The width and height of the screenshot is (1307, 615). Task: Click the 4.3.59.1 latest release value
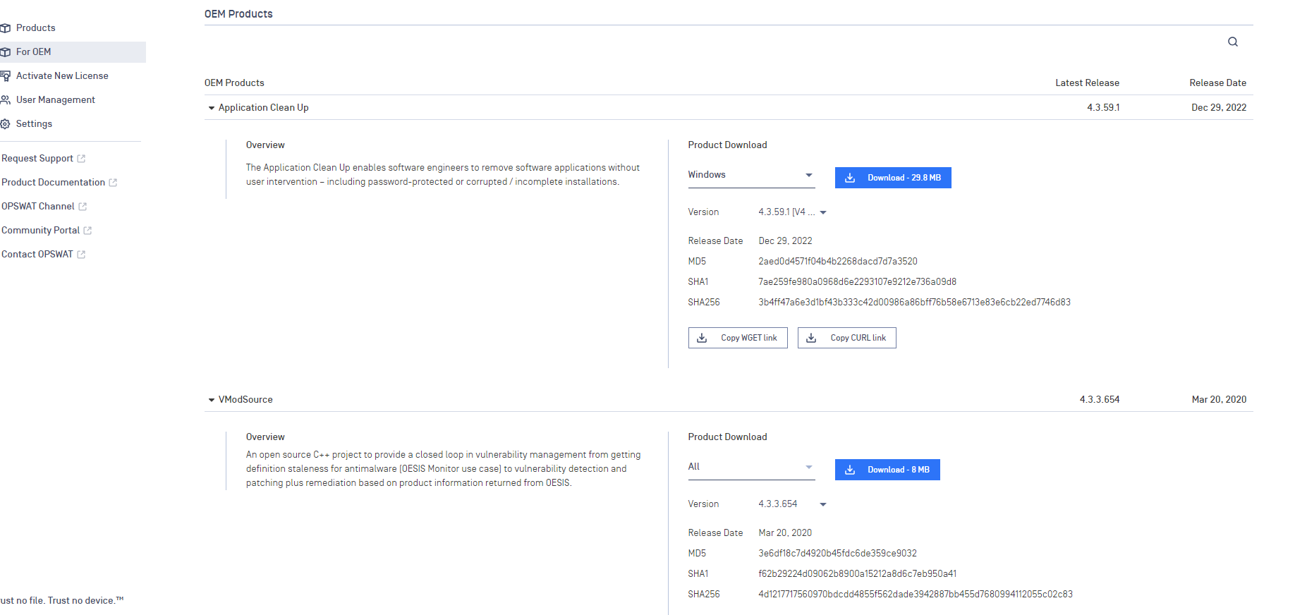(1103, 108)
